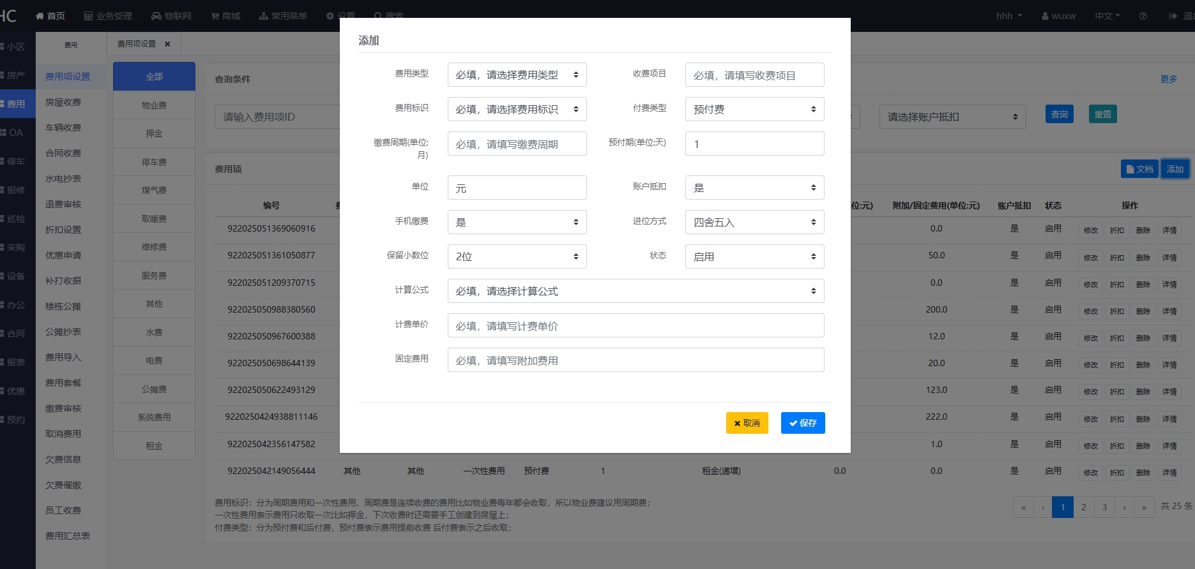
Task: Open the wuxw user menu
Action: click(x=1058, y=16)
